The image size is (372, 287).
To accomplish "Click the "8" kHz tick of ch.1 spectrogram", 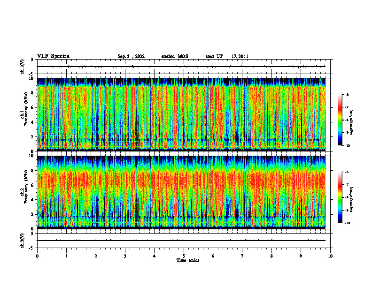I will click(32, 93).
